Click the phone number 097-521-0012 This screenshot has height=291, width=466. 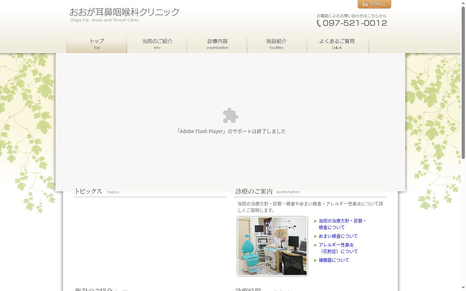click(x=355, y=23)
